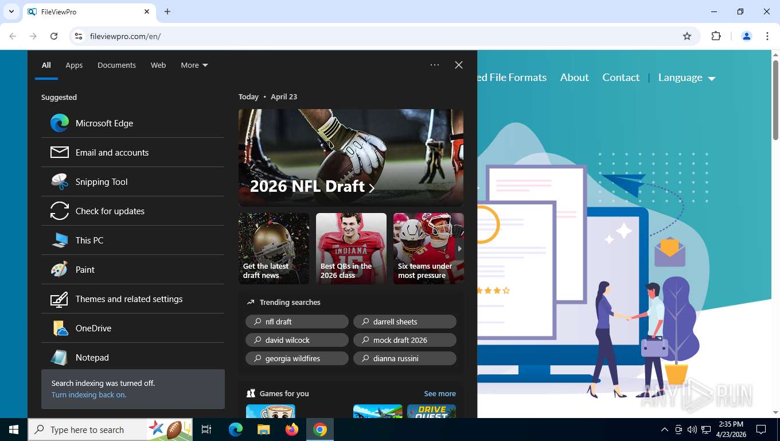Search trending term darrell sheets

(405, 322)
